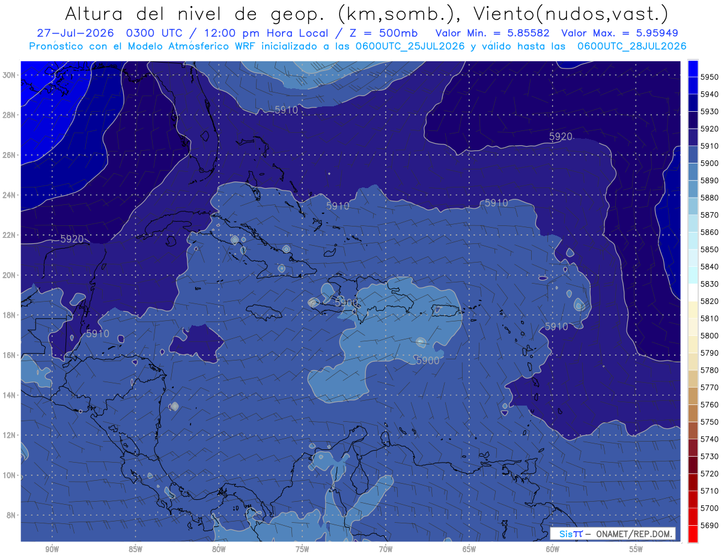Click 5900 contour label over Haiti
The image size is (721, 557).
coord(347,303)
